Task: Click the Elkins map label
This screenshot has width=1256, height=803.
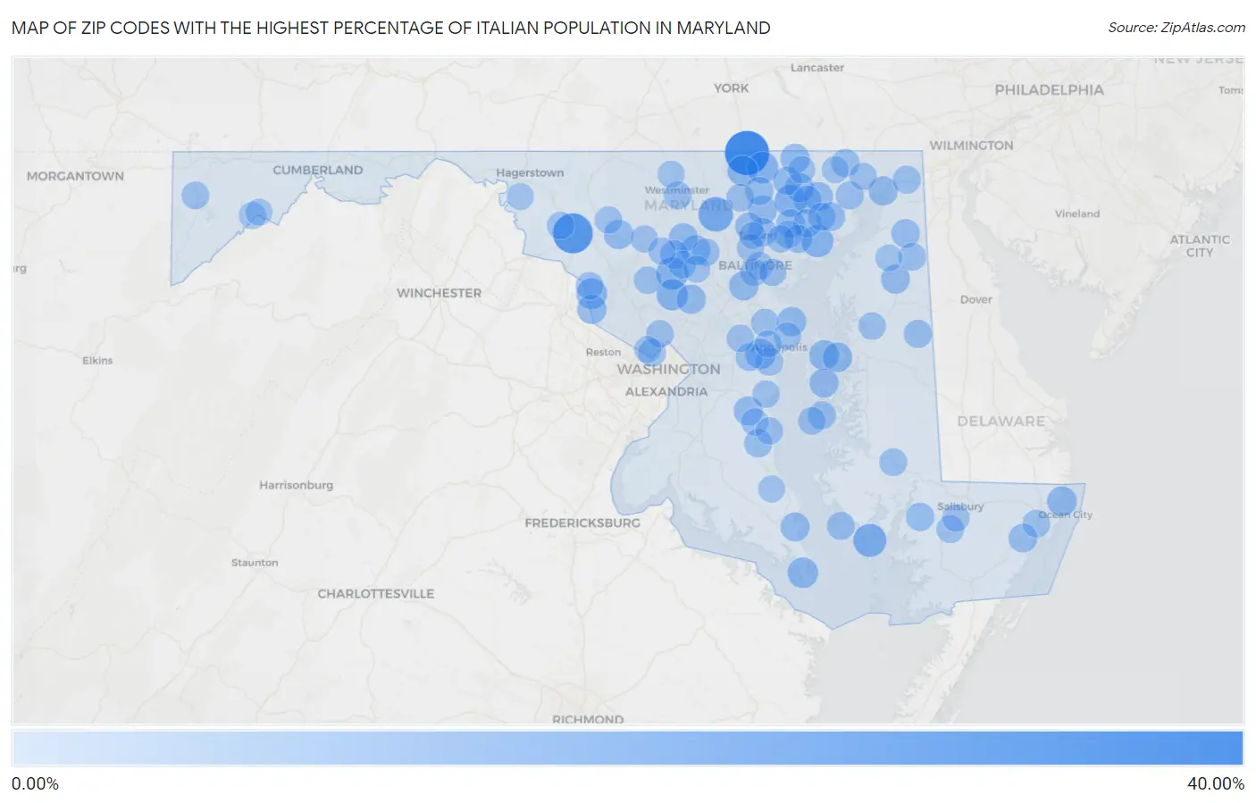Action: 97,361
